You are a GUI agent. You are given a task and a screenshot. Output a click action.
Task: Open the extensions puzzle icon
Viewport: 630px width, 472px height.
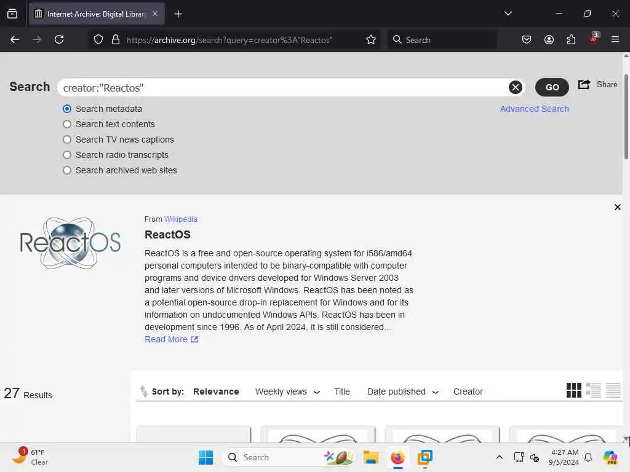pyautogui.click(x=571, y=39)
